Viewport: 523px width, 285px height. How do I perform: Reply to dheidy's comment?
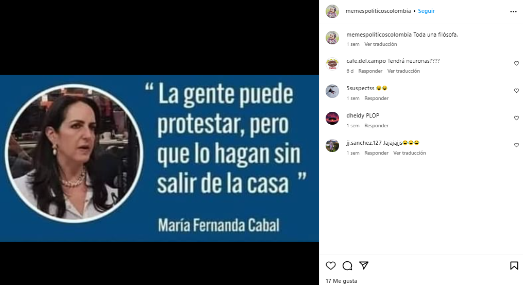point(376,126)
